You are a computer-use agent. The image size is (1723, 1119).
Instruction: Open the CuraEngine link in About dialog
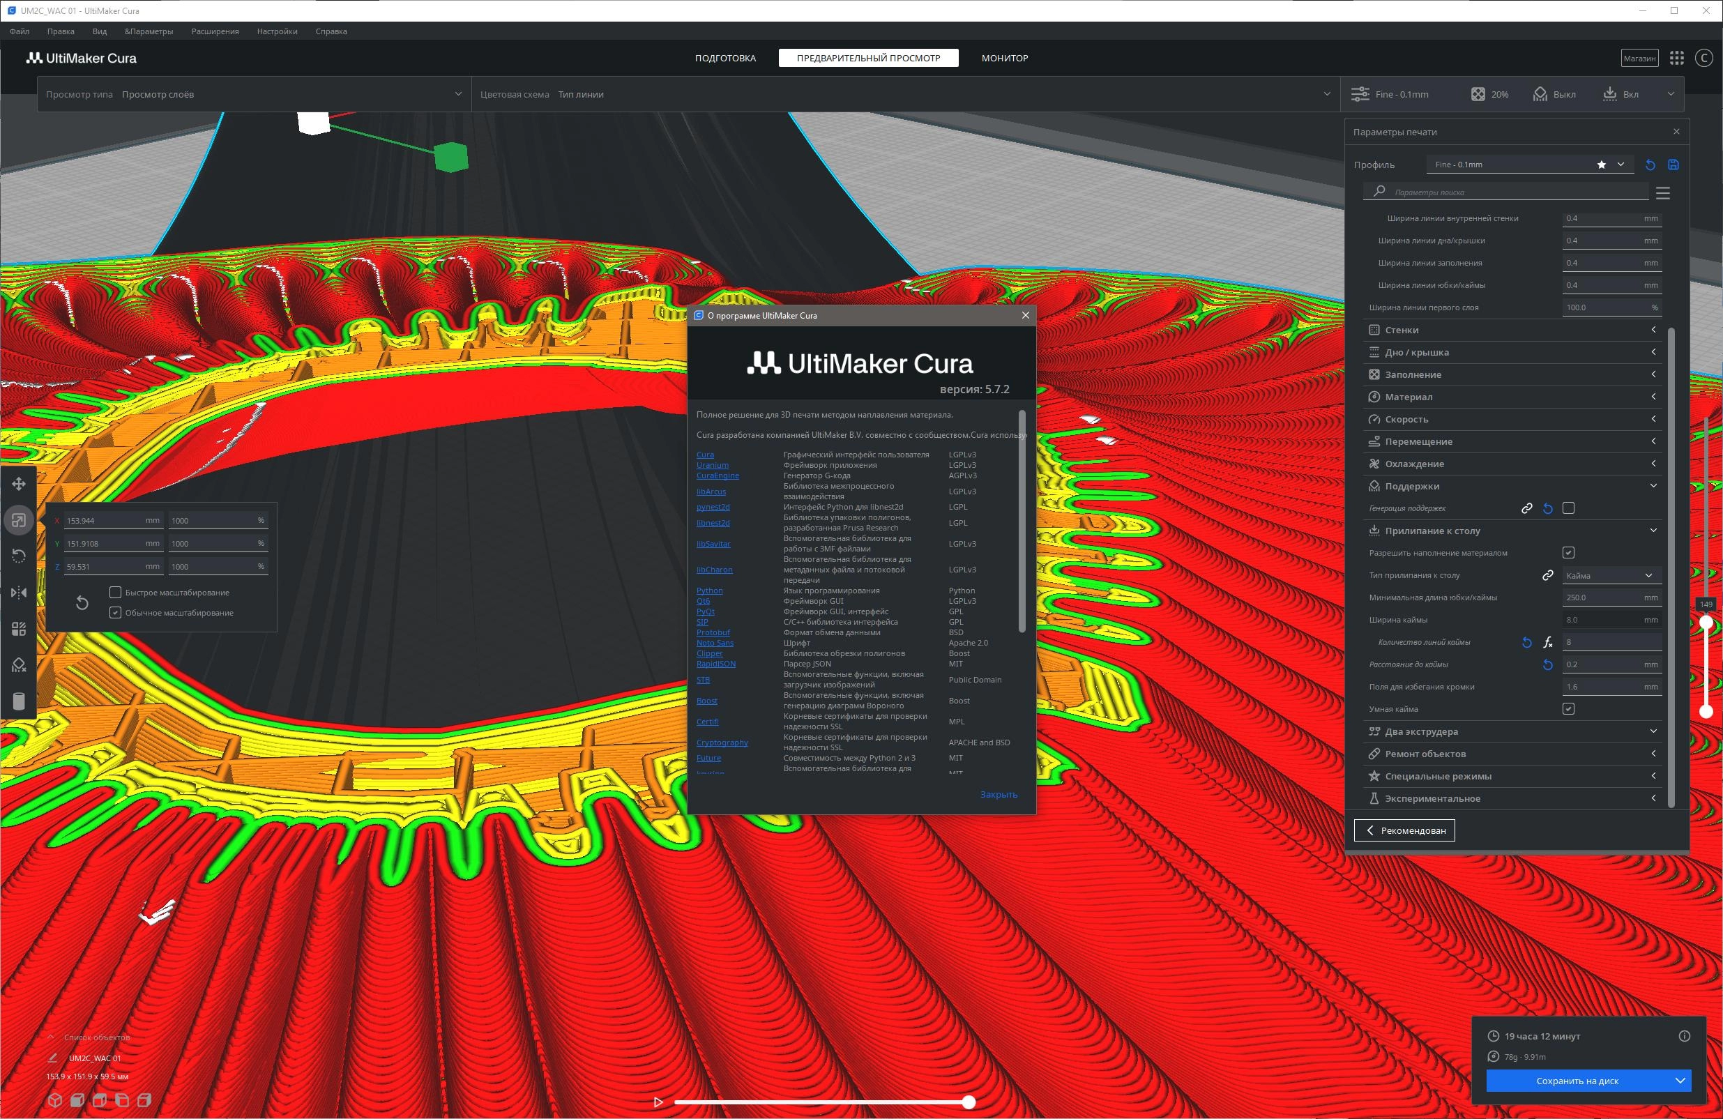718,475
